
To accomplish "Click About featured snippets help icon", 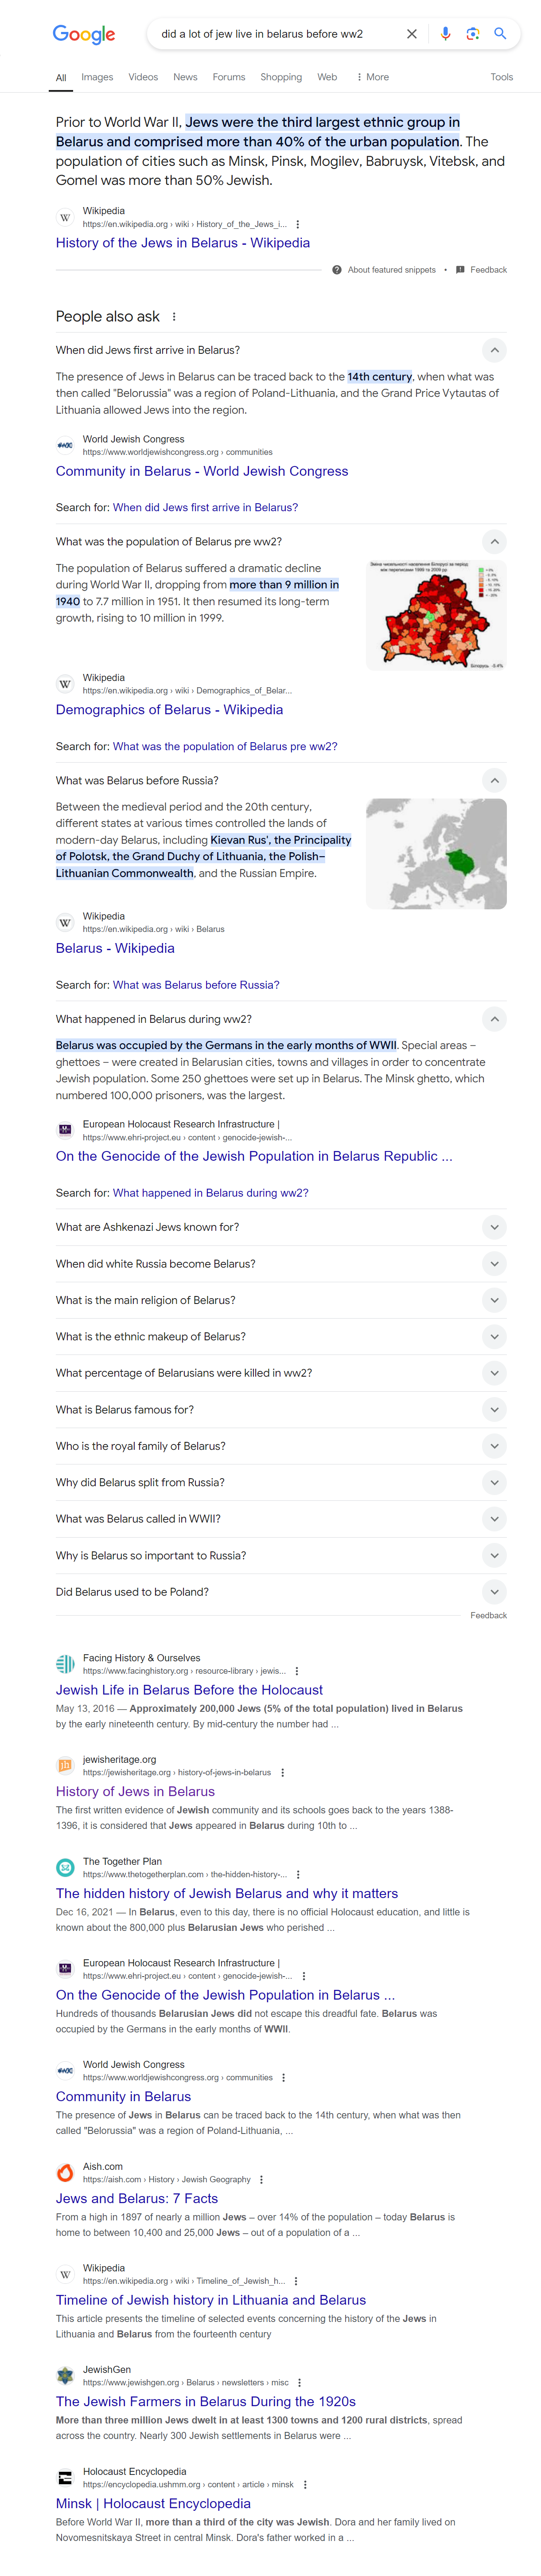I will coord(337,270).
